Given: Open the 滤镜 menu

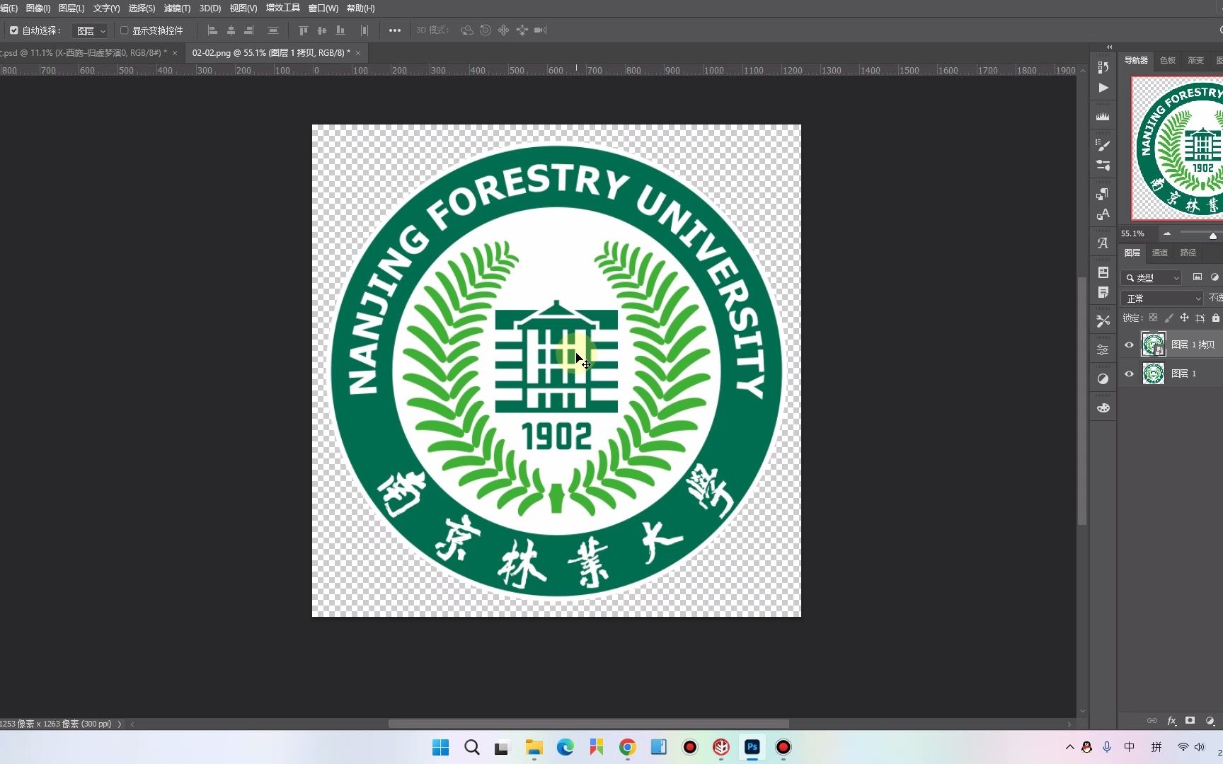Looking at the screenshot, I should pos(176,8).
